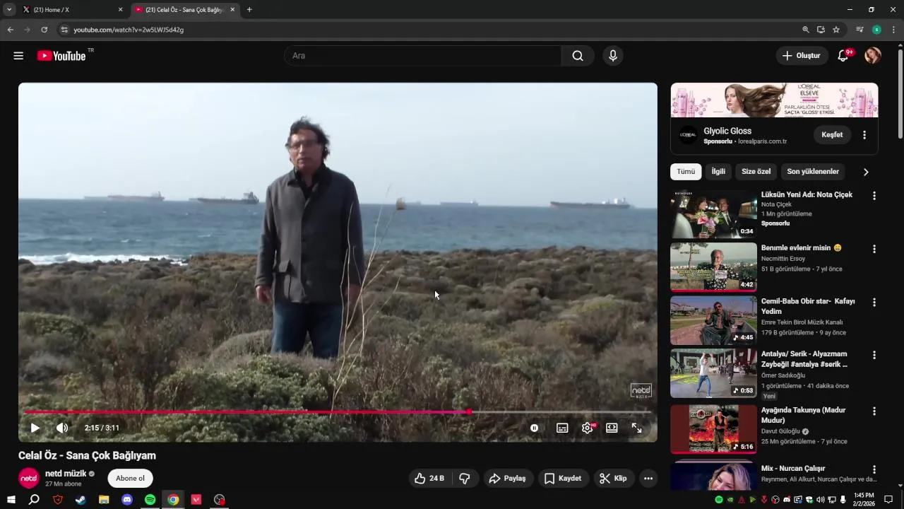904x509 pixels.
Task: Open the YouTube hamburger guide menu
Action: coord(18,56)
